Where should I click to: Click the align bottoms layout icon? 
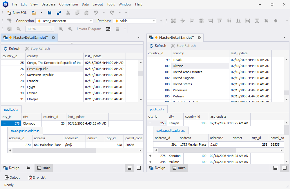pos(238,21)
